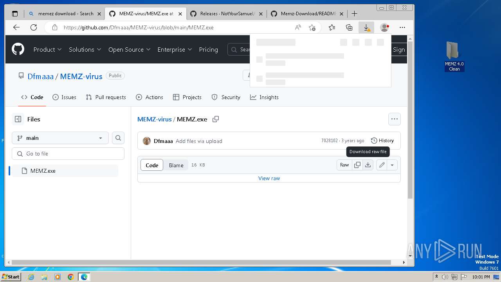Click the horizontal scrollbar at bottom
501x282 pixels.
202,262
